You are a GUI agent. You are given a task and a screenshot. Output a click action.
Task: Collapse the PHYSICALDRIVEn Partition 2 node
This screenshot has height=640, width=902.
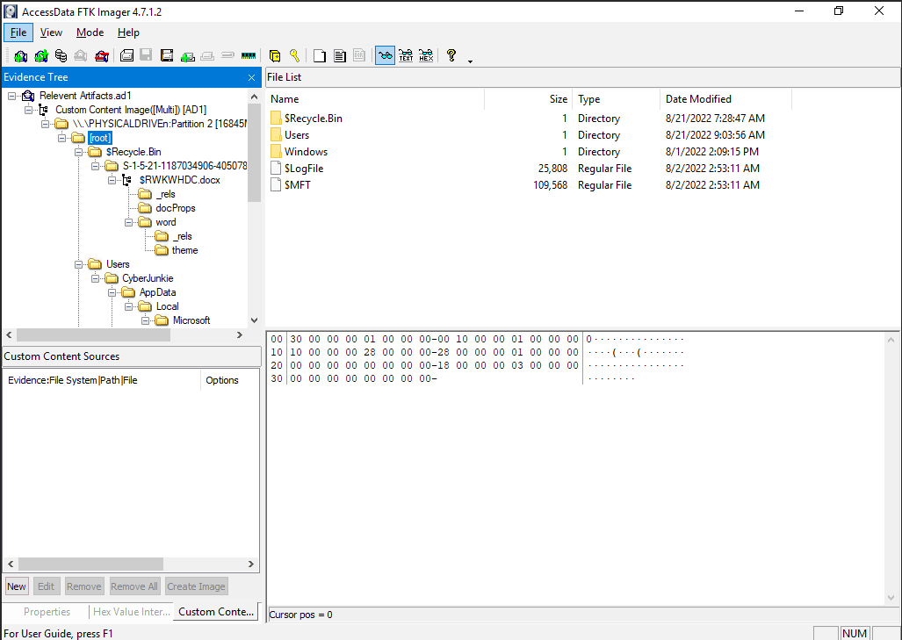[46, 124]
